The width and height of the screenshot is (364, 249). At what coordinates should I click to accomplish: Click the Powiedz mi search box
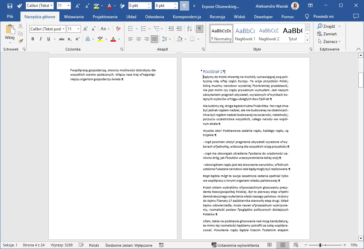coord(319,17)
